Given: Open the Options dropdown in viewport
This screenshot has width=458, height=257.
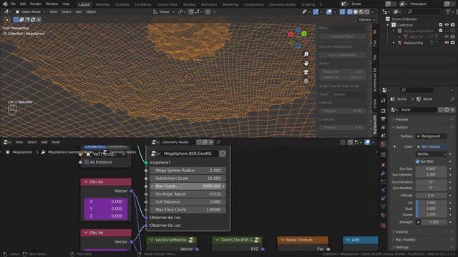Looking at the screenshot, I should tap(367, 19).
